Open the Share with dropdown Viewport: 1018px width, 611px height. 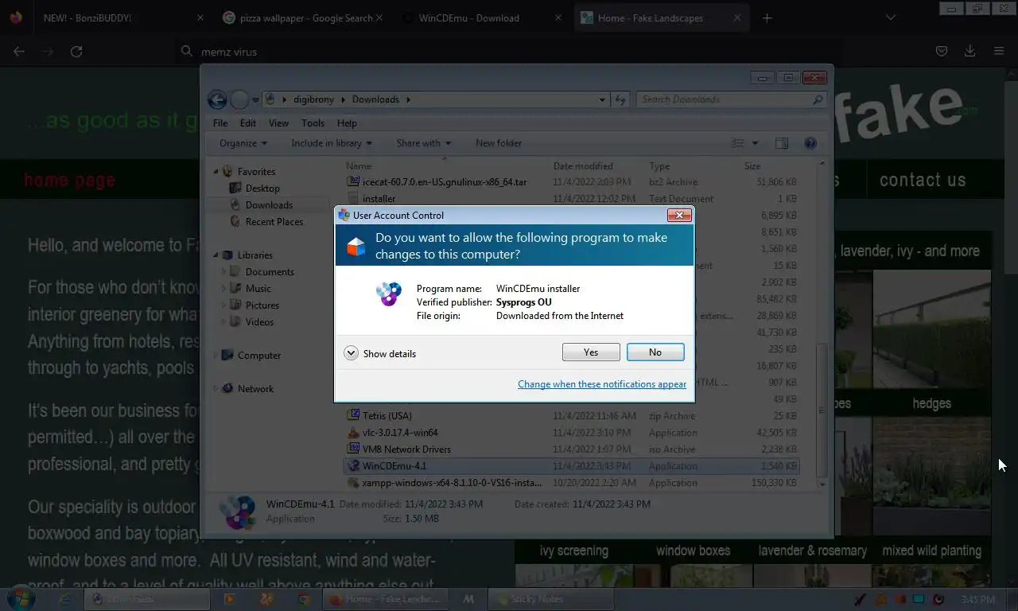(424, 143)
